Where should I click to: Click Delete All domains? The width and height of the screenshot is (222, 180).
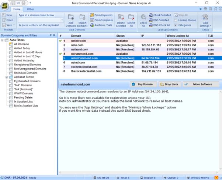131,21
